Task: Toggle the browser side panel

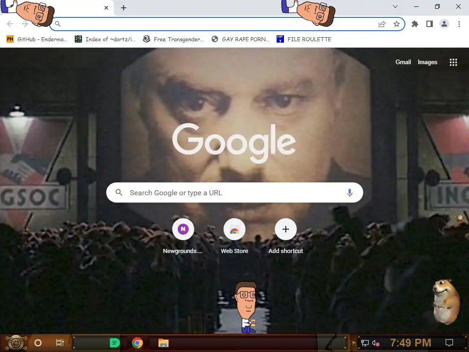Action: point(430,24)
